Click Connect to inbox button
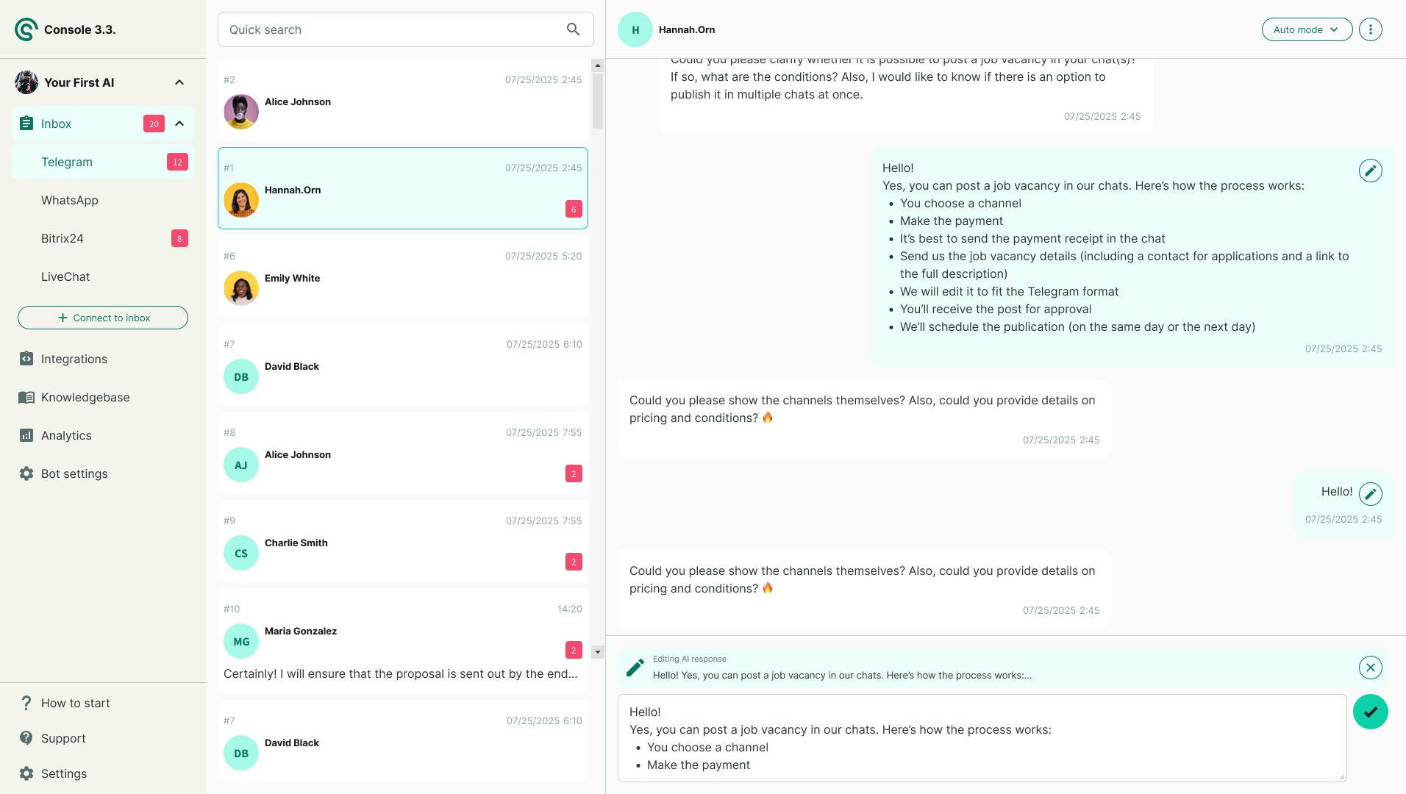Viewport: 1406px width, 794px height. click(103, 318)
